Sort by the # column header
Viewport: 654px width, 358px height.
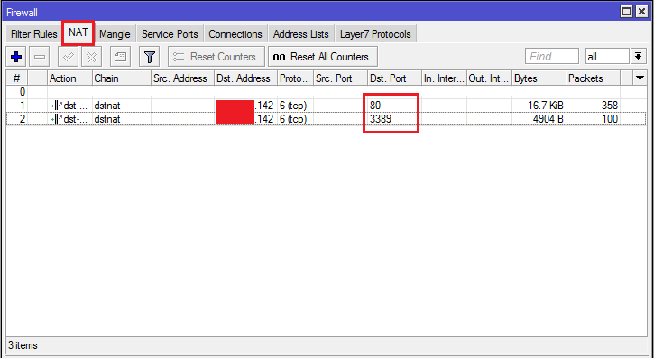pyautogui.click(x=16, y=78)
